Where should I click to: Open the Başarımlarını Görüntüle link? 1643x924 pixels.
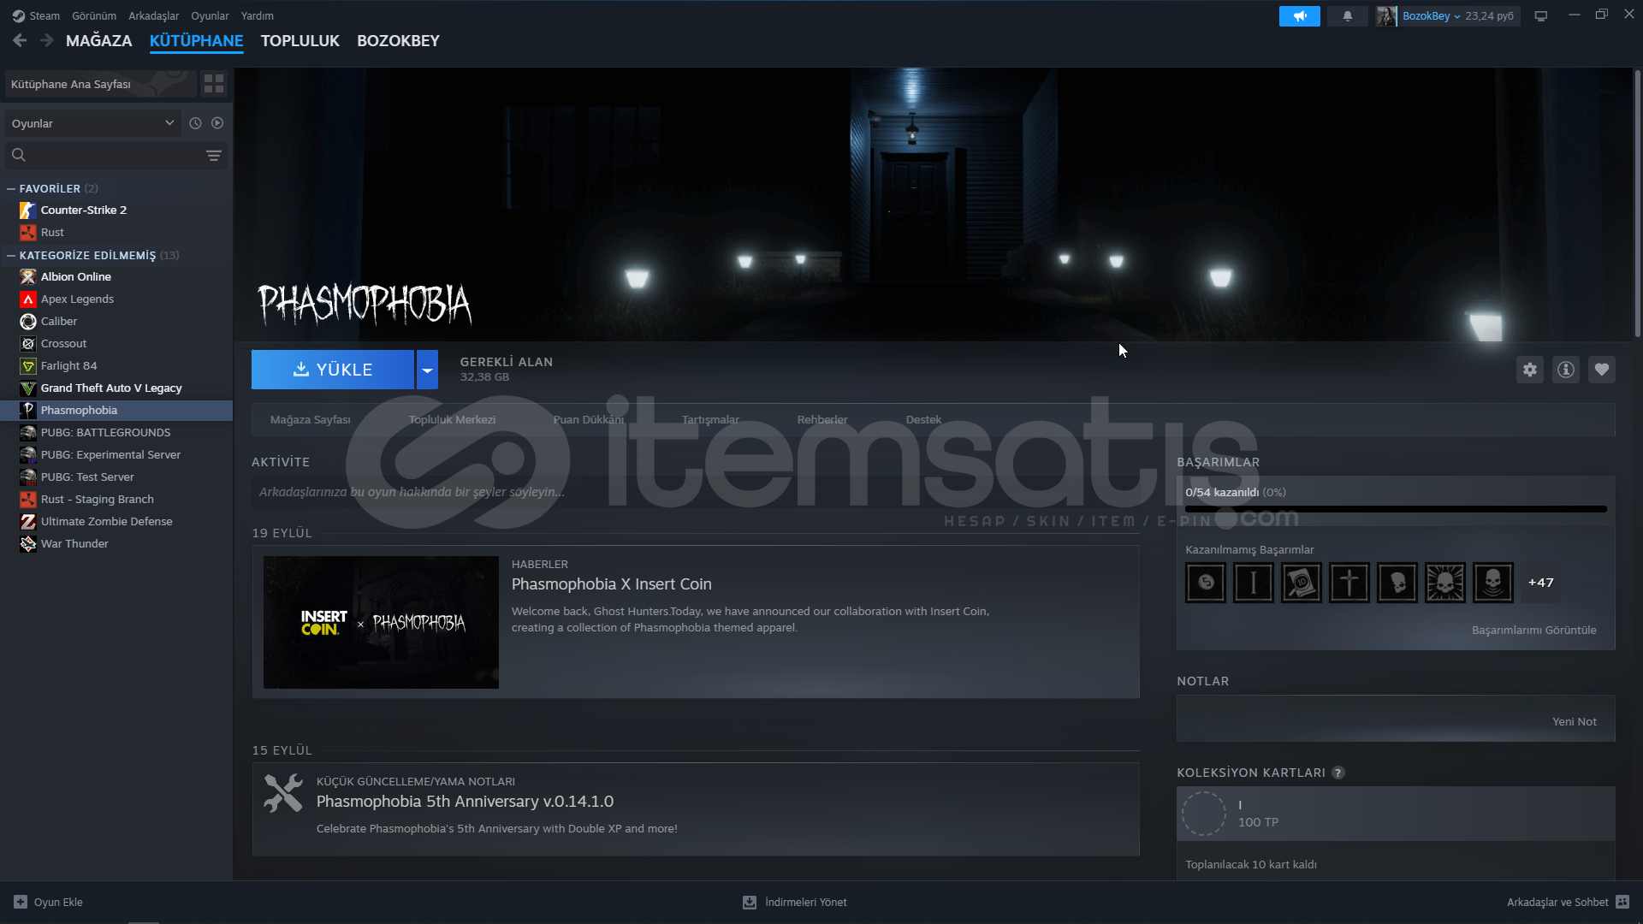[1533, 630]
